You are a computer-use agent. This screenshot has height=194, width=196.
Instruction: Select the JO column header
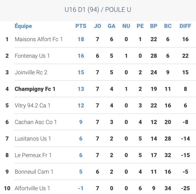tap(97, 26)
